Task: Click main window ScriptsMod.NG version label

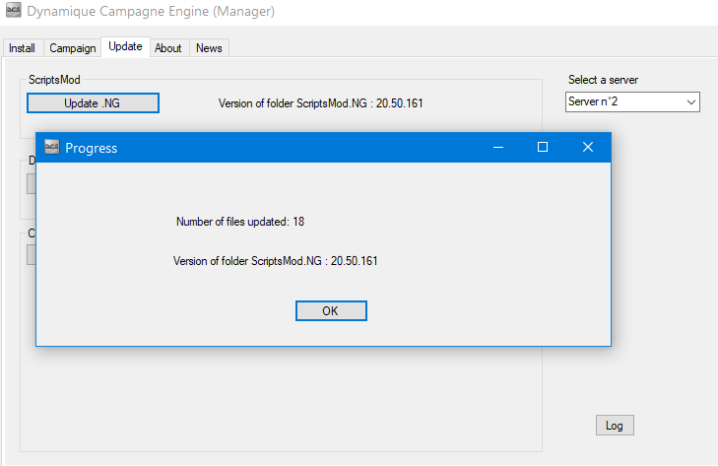Action: click(x=320, y=103)
